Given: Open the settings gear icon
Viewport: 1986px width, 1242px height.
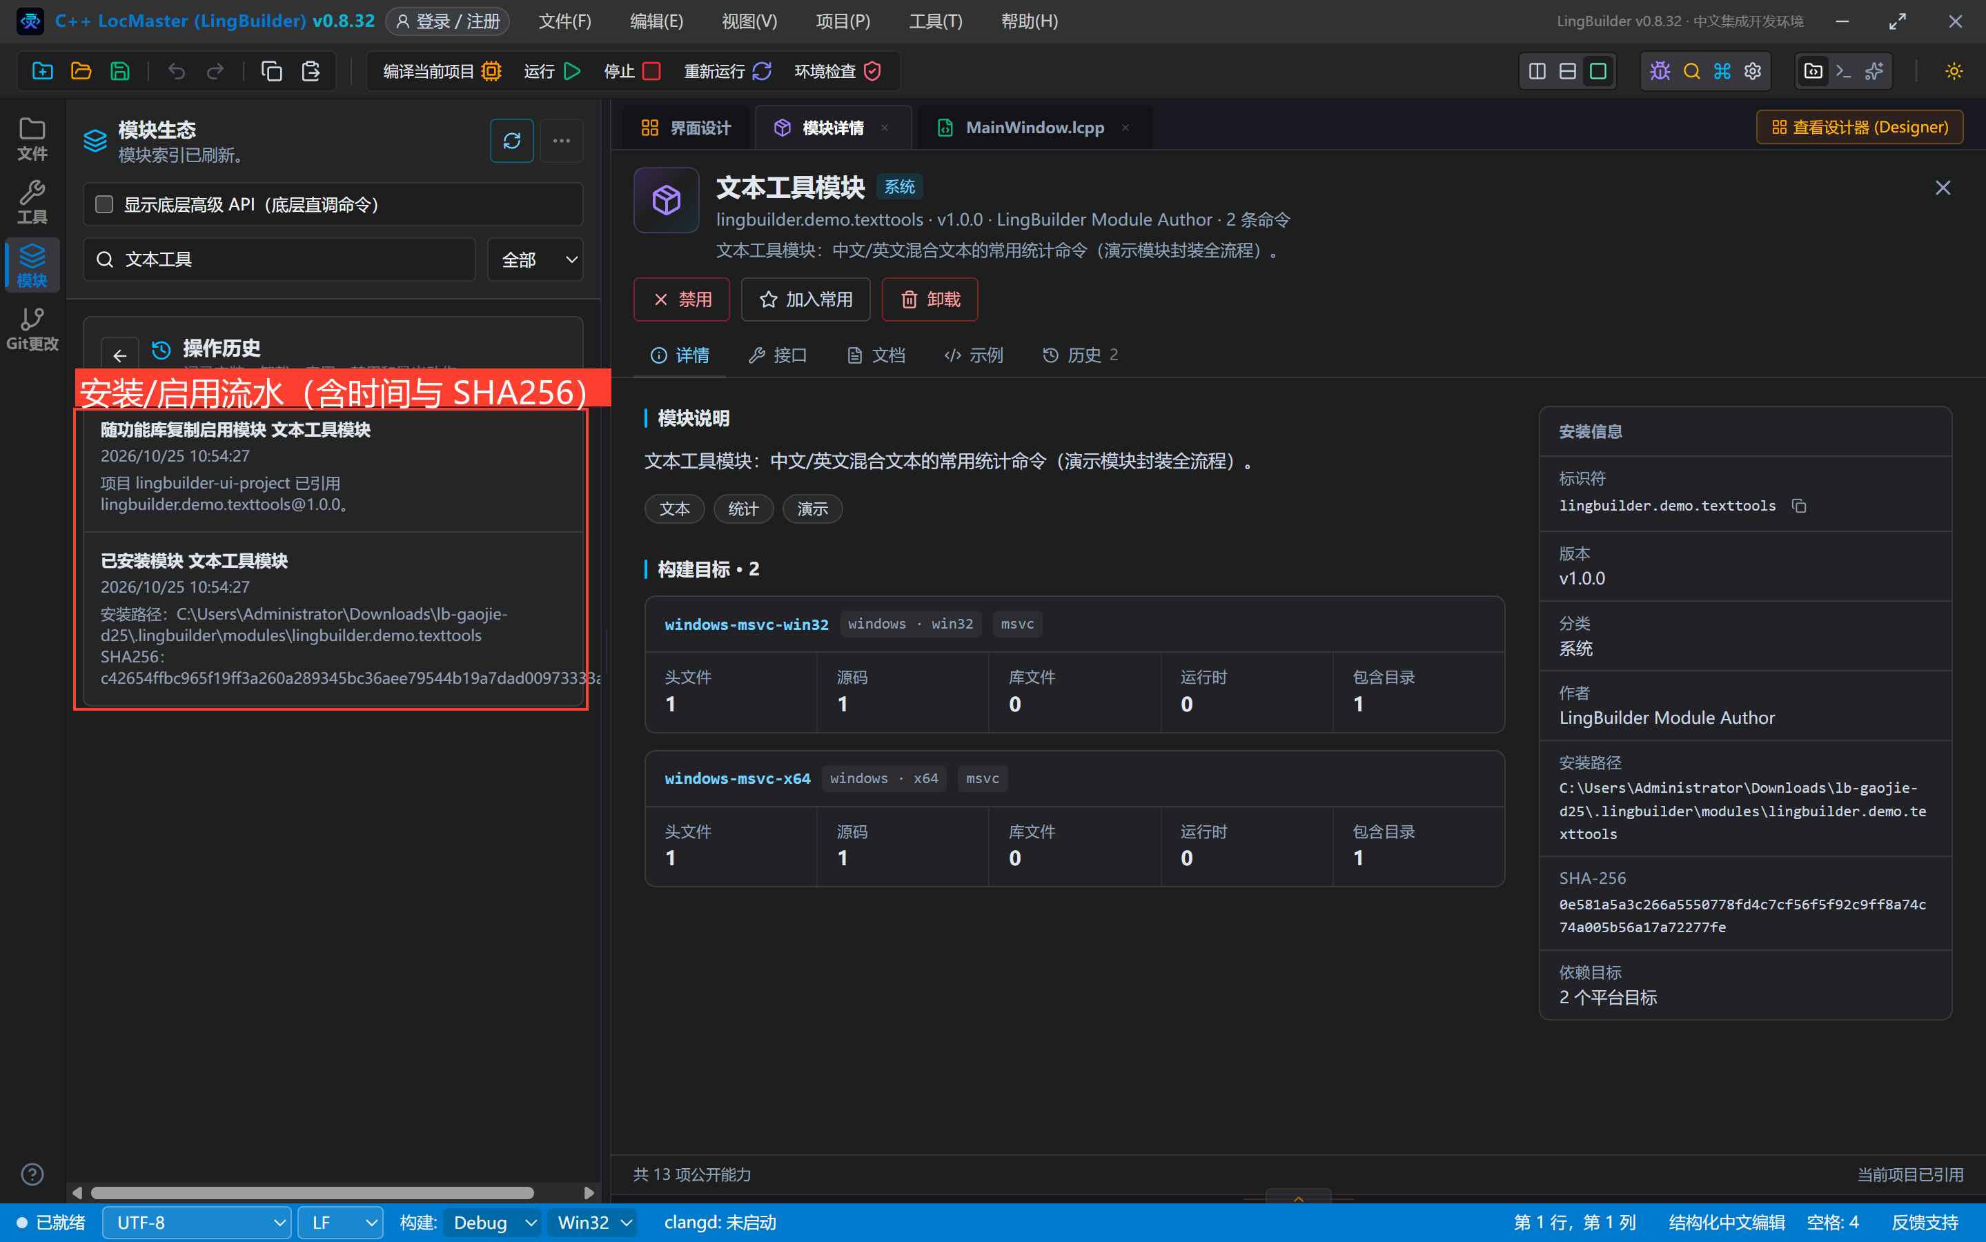Looking at the screenshot, I should 1753,72.
